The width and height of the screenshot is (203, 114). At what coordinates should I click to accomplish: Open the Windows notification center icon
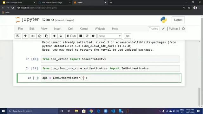coord(198,111)
